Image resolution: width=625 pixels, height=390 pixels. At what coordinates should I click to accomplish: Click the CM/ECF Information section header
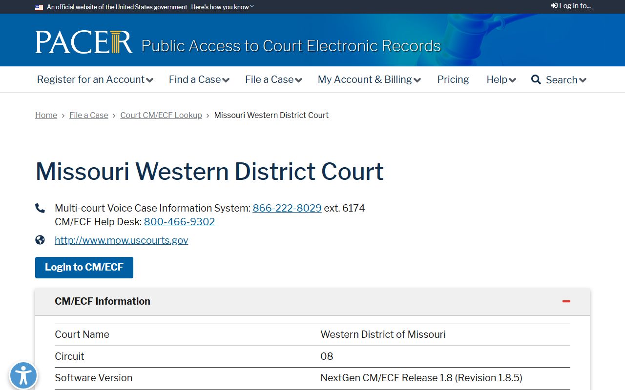(x=312, y=301)
